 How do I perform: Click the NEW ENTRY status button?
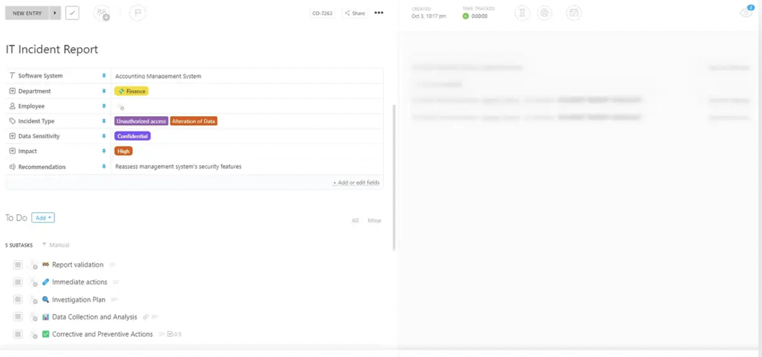(x=27, y=13)
